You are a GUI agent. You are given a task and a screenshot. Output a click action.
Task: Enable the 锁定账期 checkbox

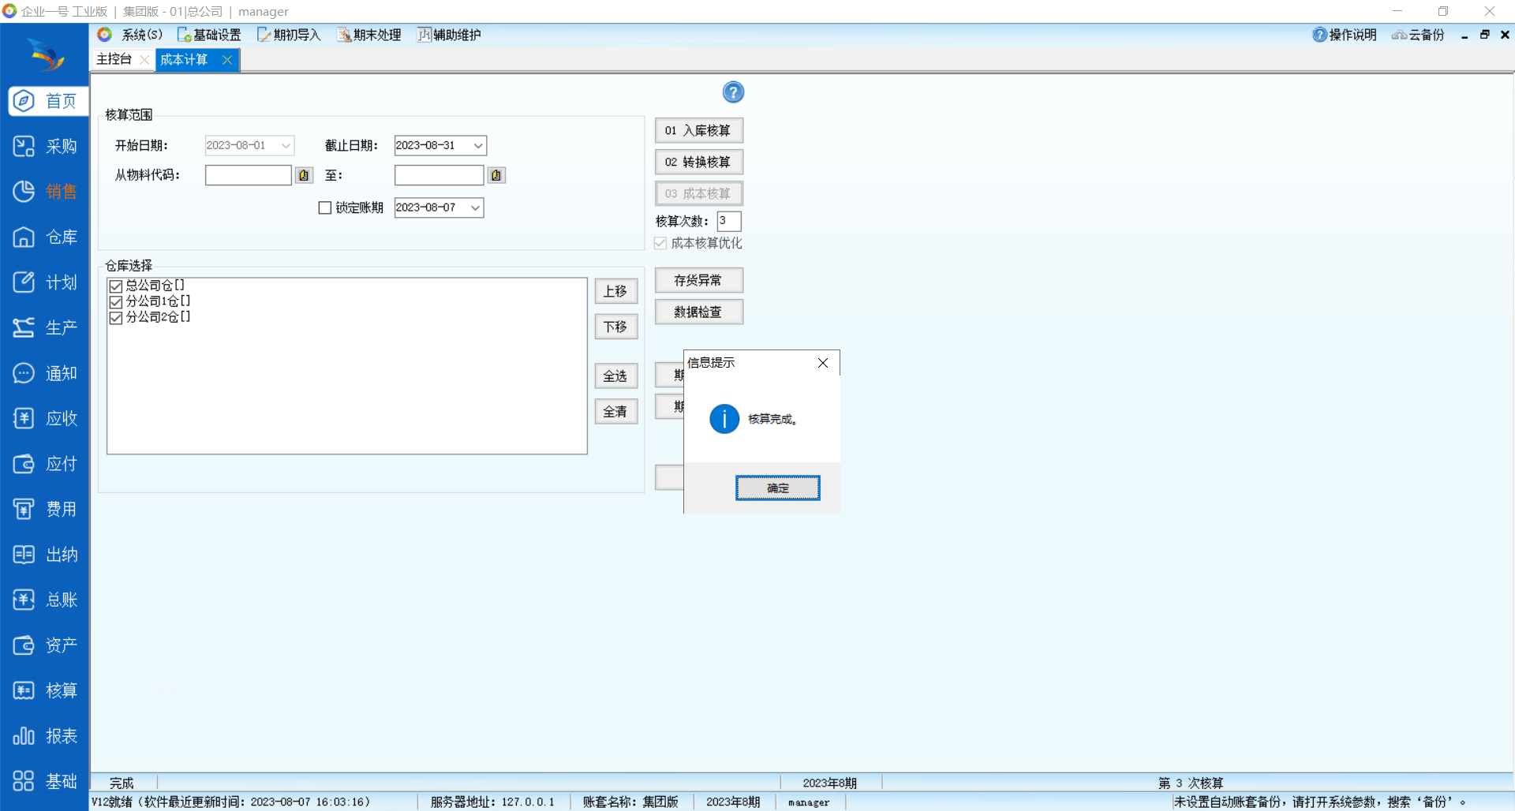pyautogui.click(x=324, y=207)
